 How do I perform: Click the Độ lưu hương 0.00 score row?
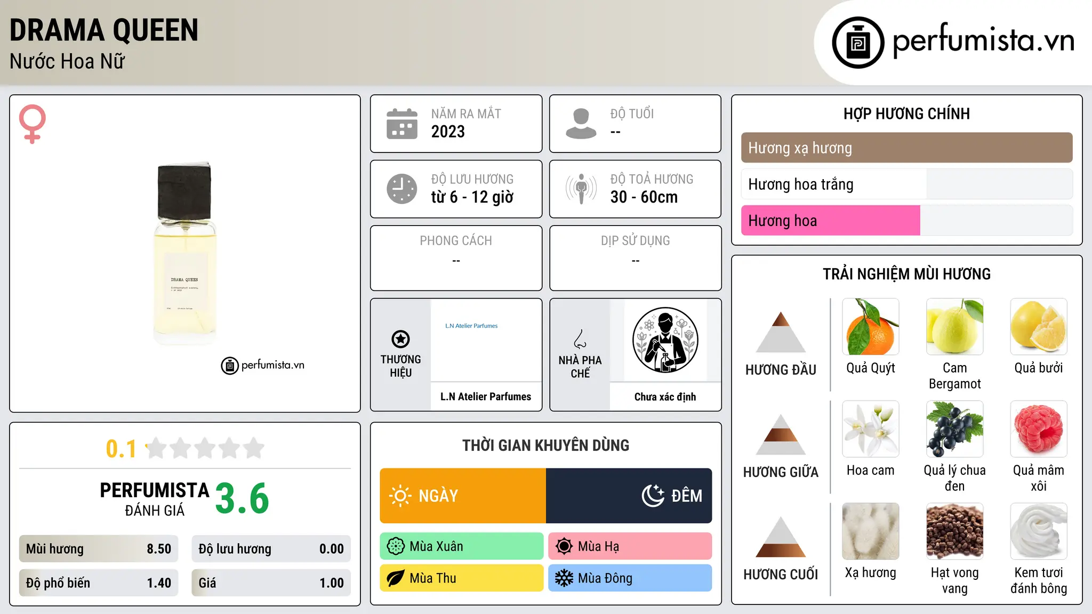pos(271,549)
